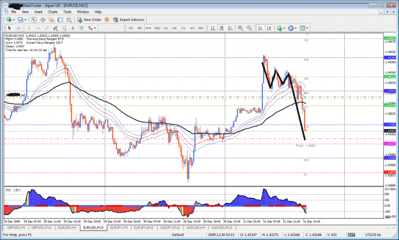Toggle the Expert Advisors button

(x=129, y=20)
